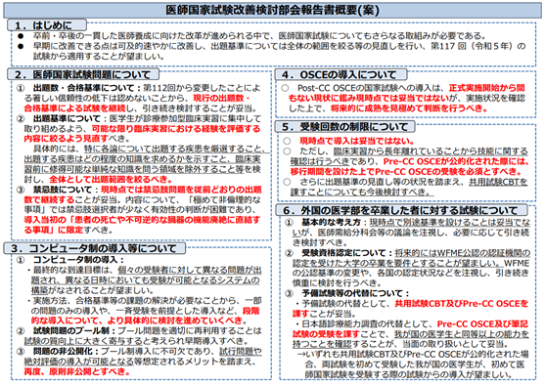Select heading "3. コンピュータ制の導入等について"
The width and height of the screenshot is (545, 385).
[x=94, y=248]
